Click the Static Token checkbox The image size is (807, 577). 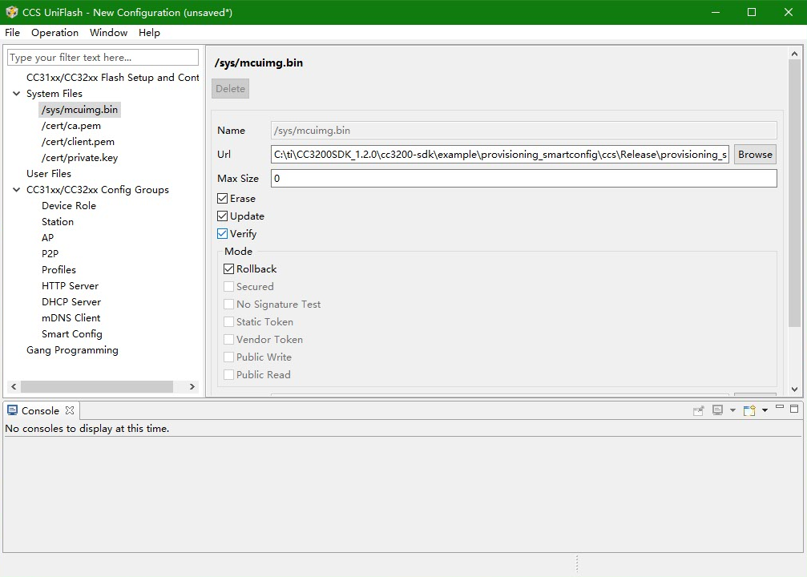[x=228, y=321]
